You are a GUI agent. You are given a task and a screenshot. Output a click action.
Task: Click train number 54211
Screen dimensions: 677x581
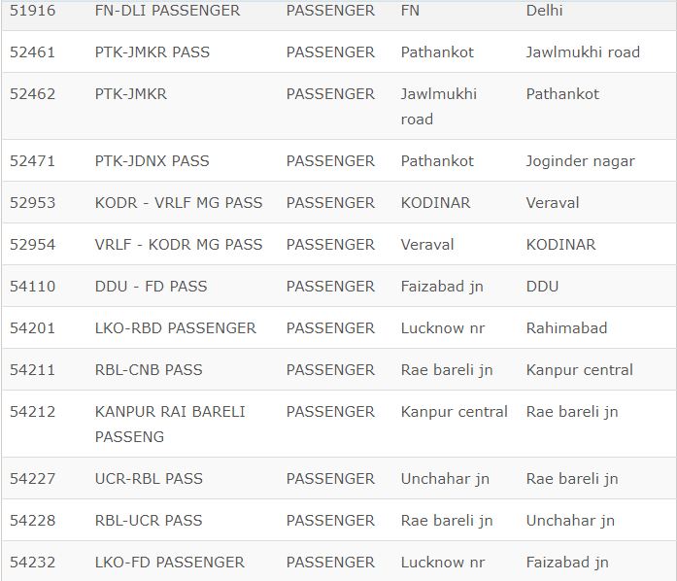[32, 370]
